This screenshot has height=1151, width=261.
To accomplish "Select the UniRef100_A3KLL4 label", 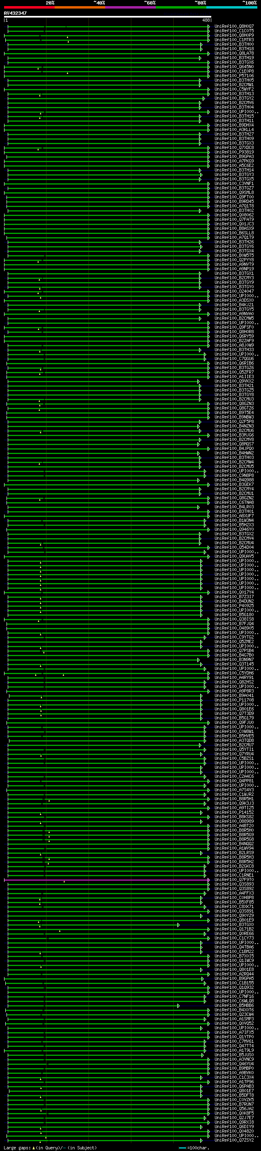I will click(234, 129).
